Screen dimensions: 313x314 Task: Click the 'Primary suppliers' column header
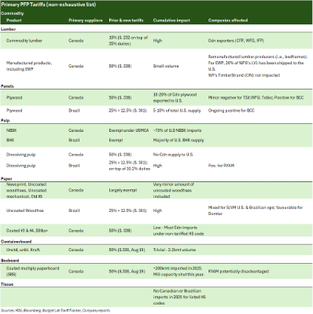tap(86, 20)
